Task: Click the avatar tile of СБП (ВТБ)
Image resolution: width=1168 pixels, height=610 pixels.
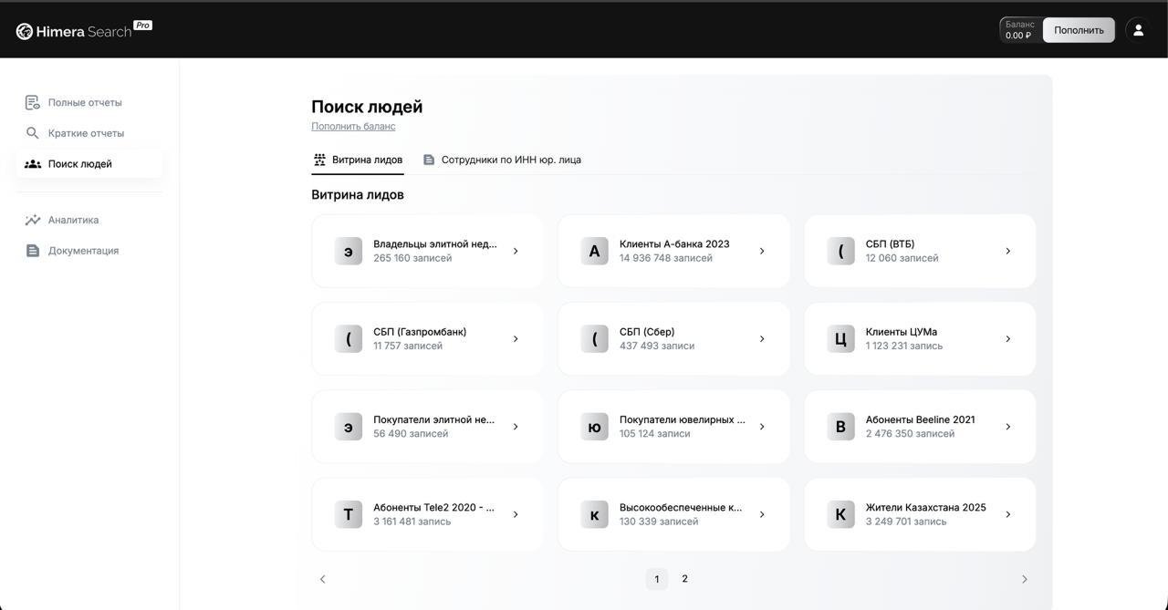Action: point(840,251)
